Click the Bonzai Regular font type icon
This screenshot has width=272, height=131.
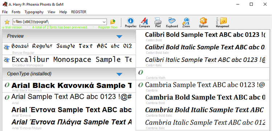pyautogui.click(x=7, y=47)
